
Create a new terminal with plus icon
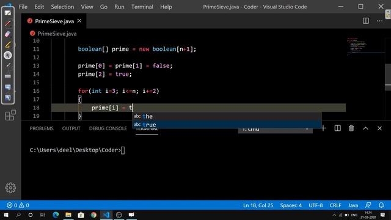[x=323, y=128]
